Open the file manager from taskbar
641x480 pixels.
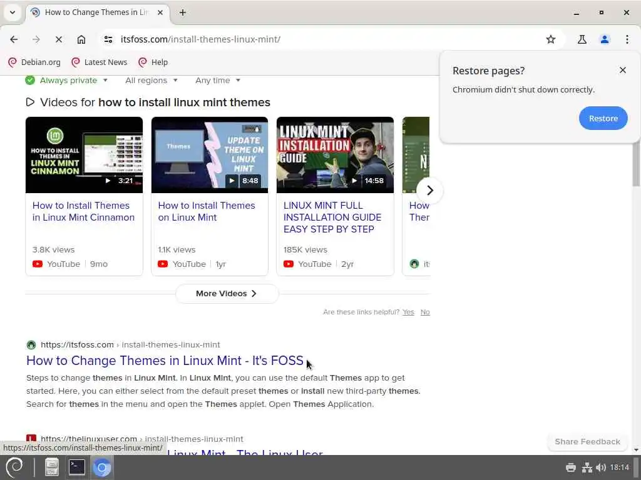52,467
